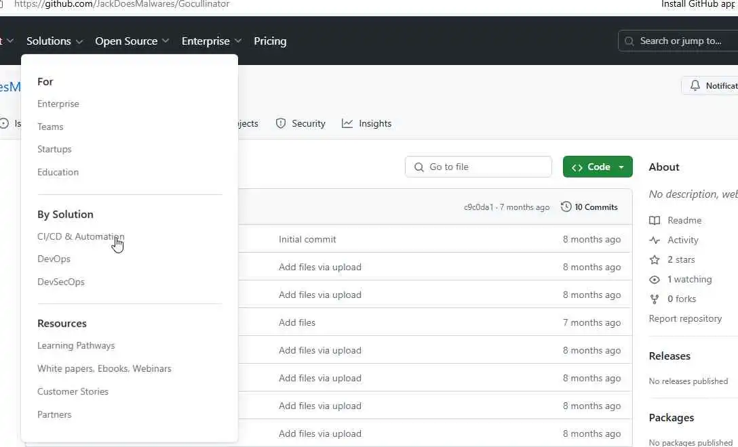Click the Go to file field
Screen dimensions: 738x447
(478, 167)
